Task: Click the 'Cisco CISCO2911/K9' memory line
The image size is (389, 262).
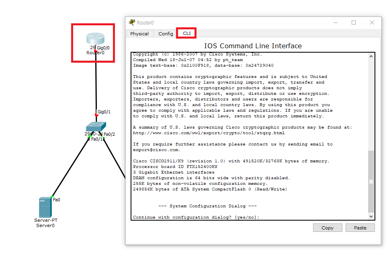Action: [x=231, y=161]
